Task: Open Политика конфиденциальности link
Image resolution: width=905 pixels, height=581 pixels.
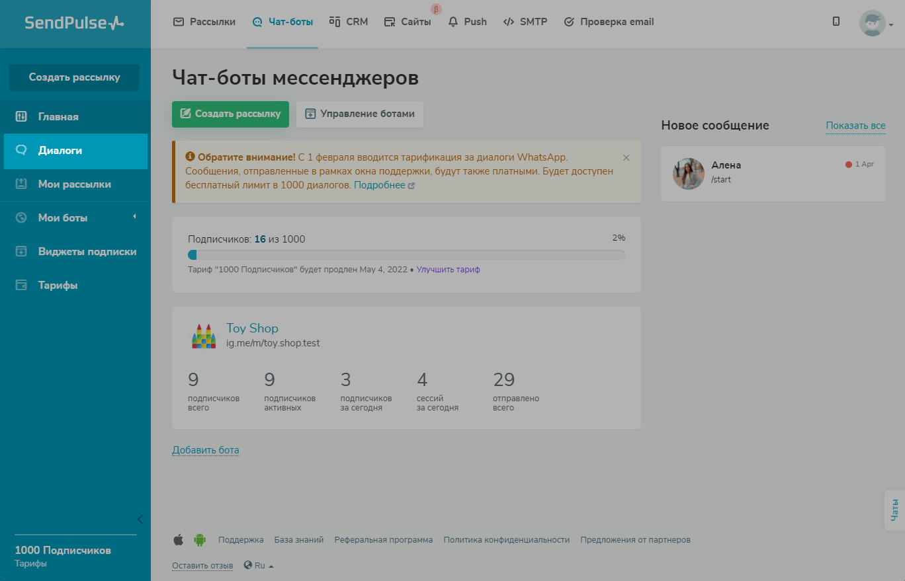Action: point(507,540)
